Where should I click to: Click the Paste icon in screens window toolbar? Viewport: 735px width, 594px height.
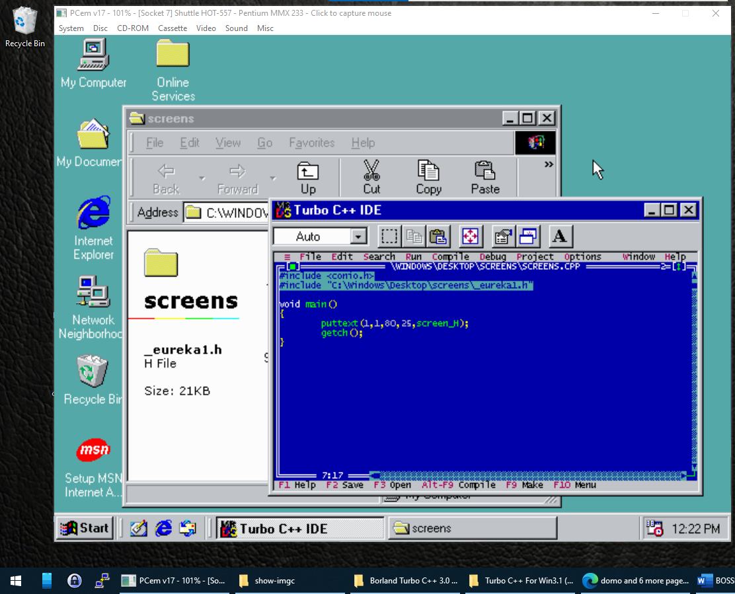tap(485, 177)
